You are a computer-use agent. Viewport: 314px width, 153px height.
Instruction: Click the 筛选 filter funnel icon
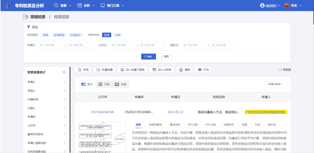click(28, 27)
